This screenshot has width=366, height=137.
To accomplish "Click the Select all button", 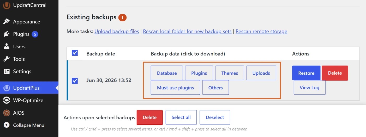I will (x=181, y=117).
